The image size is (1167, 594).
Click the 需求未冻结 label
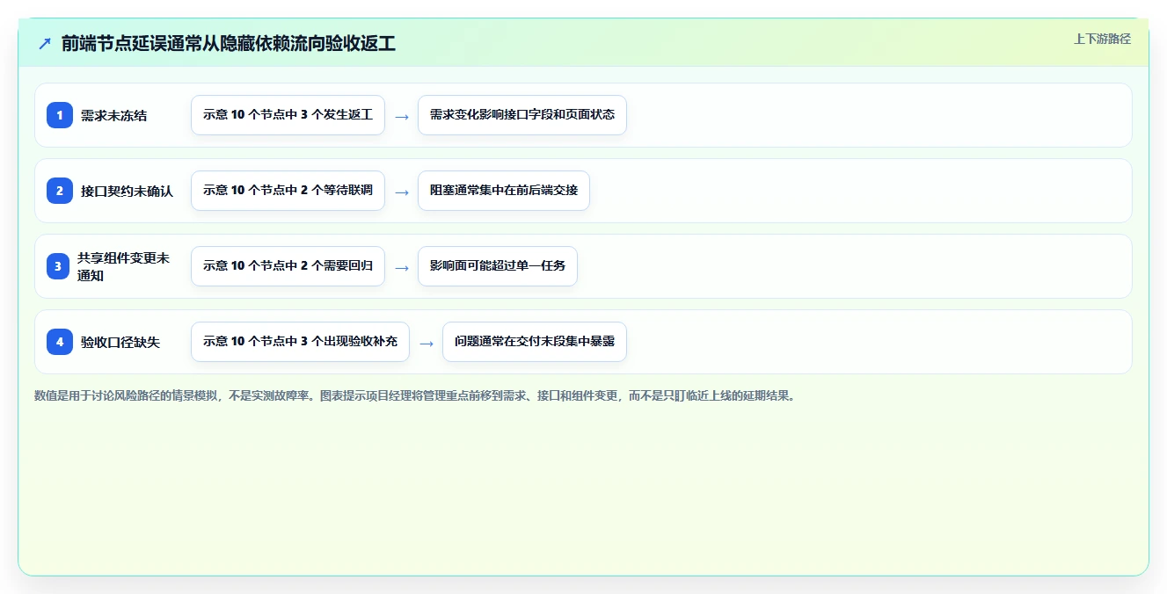[114, 116]
